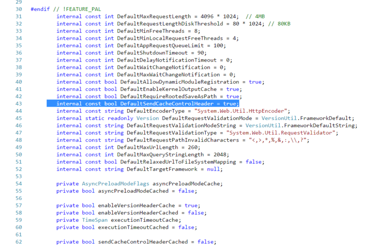Click enableVersionHeaderCached on line 58
The width and height of the screenshot is (380, 245).
click(138, 213)
